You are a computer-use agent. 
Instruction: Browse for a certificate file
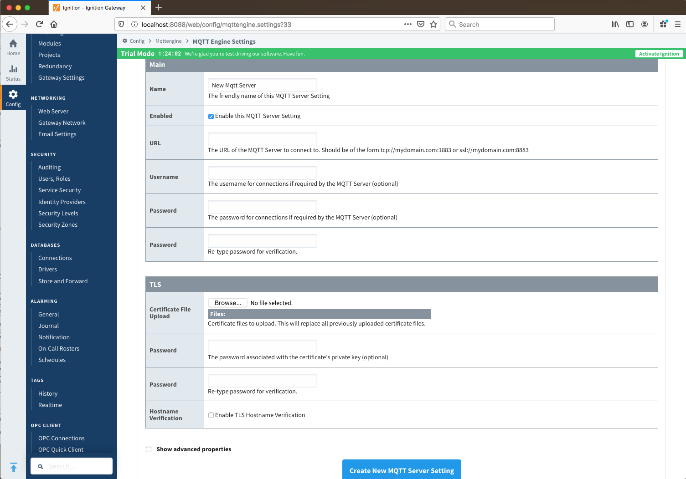coord(228,303)
